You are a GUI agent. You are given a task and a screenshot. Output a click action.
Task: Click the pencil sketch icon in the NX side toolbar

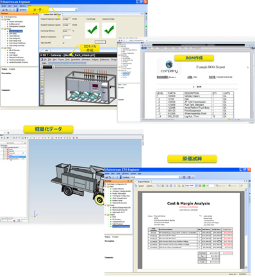[42, 73]
